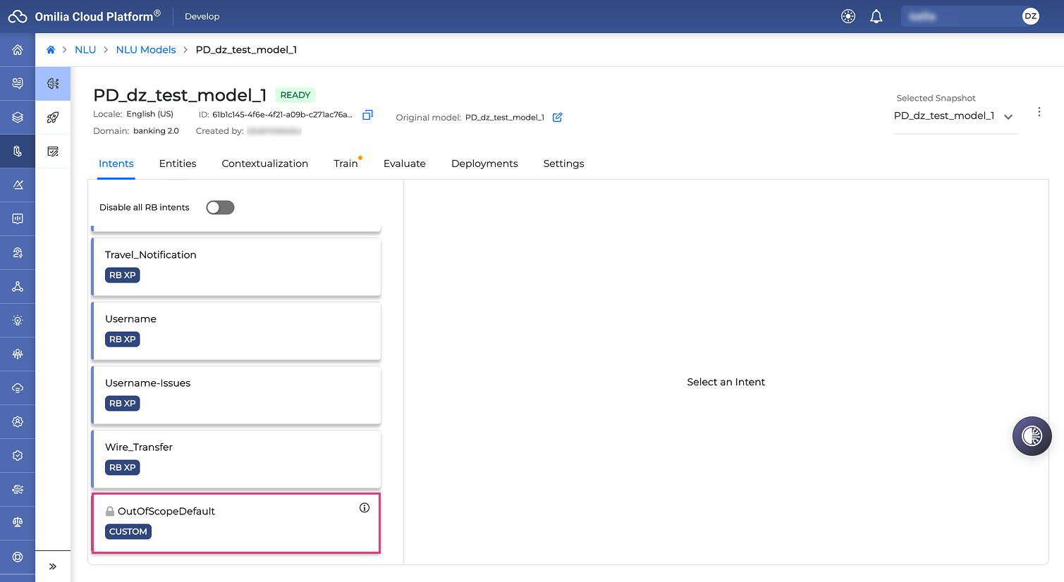Click the info icon on OutOfScopeDefault
This screenshot has height=582, width=1064.
[365, 508]
